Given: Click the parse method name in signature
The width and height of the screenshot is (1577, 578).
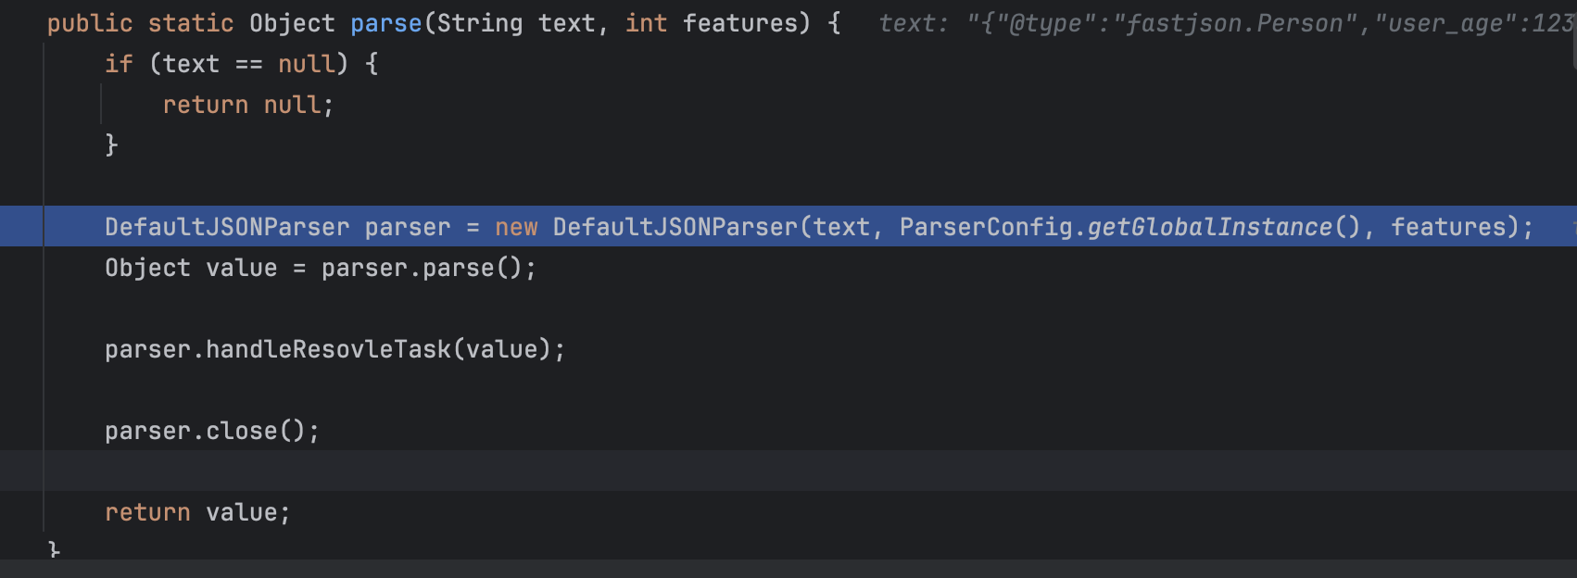Looking at the screenshot, I should tap(385, 23).
